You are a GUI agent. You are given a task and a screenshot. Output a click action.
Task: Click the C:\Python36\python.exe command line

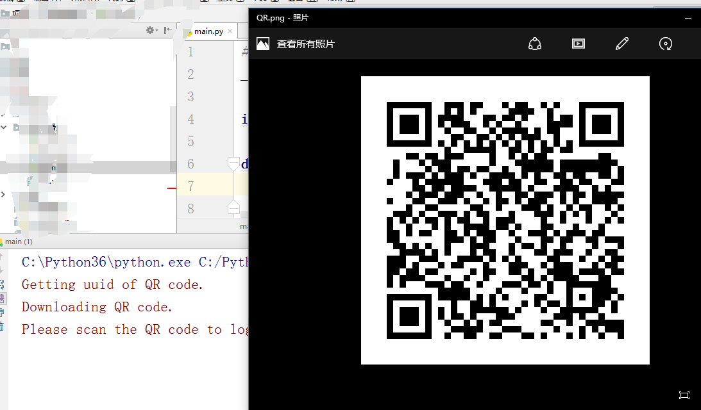135,262
